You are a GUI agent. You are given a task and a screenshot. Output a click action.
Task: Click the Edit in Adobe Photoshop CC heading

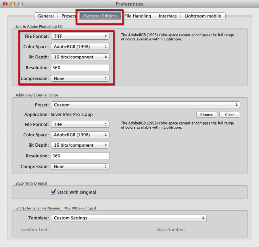tap(39, 26)
